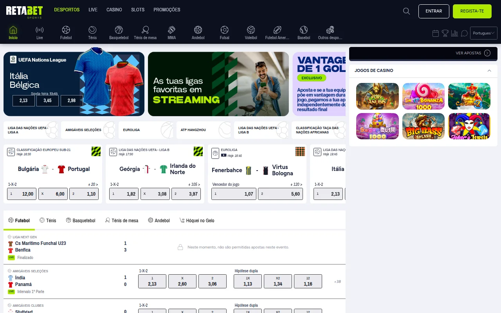
Task: Collapse the Jogos de Casino panel
Action: click(489, 70)
